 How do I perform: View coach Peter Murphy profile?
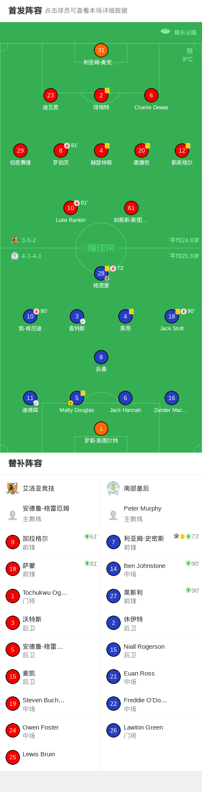[x=151, y=514]
